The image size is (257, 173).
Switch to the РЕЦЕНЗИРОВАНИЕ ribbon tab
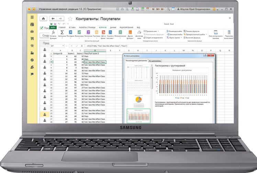[126, 27]
